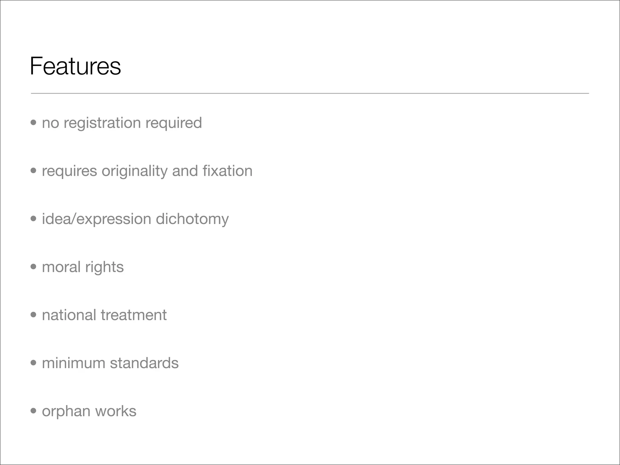Viewport: 620px width, 465px height.
Task: Select the word "dichotomy"
Action: coord(192,219)
